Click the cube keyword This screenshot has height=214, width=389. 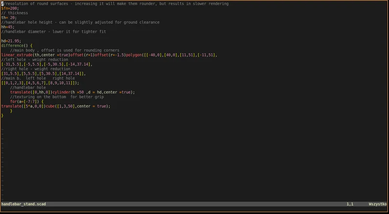coord(50,106)
